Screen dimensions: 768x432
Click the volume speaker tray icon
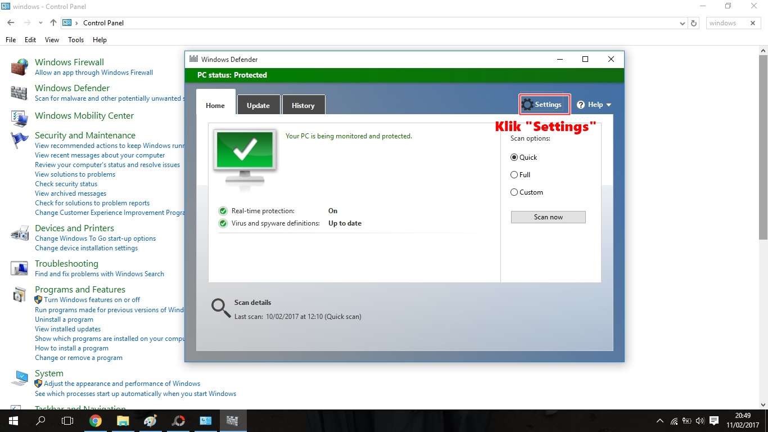[700, 421]
